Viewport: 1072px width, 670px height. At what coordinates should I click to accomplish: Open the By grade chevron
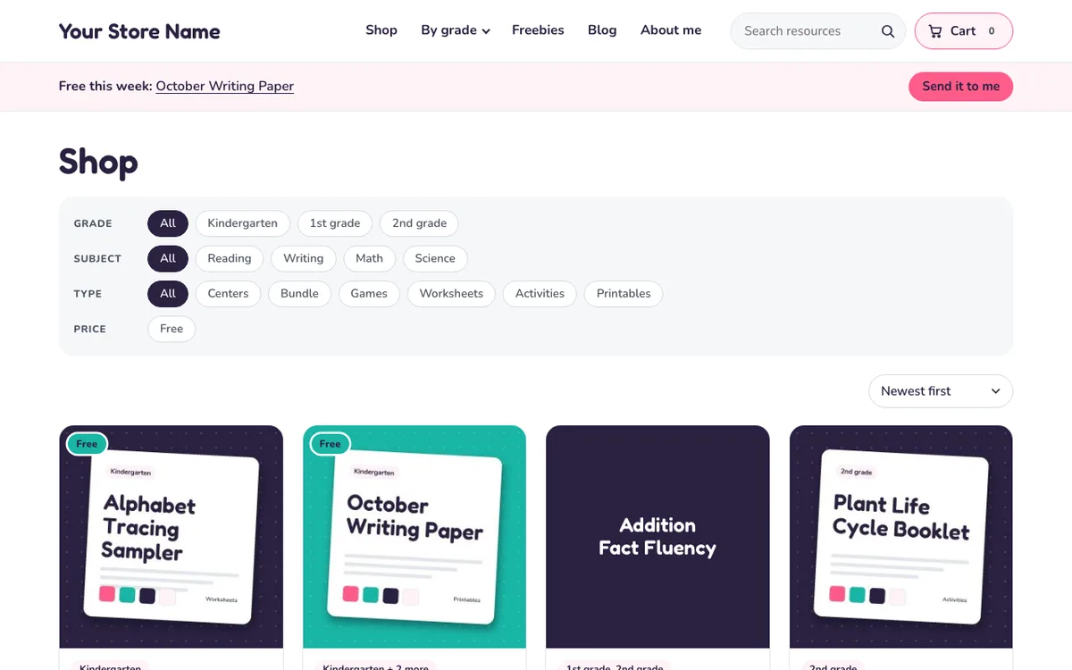(x=486, y=31)
